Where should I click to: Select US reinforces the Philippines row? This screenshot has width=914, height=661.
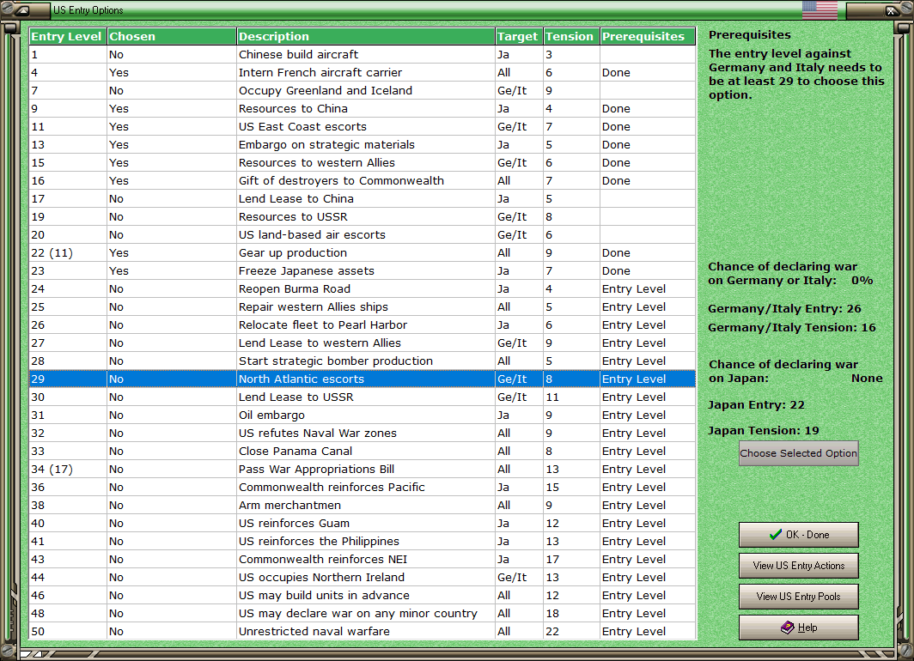[x=363, y=542]
